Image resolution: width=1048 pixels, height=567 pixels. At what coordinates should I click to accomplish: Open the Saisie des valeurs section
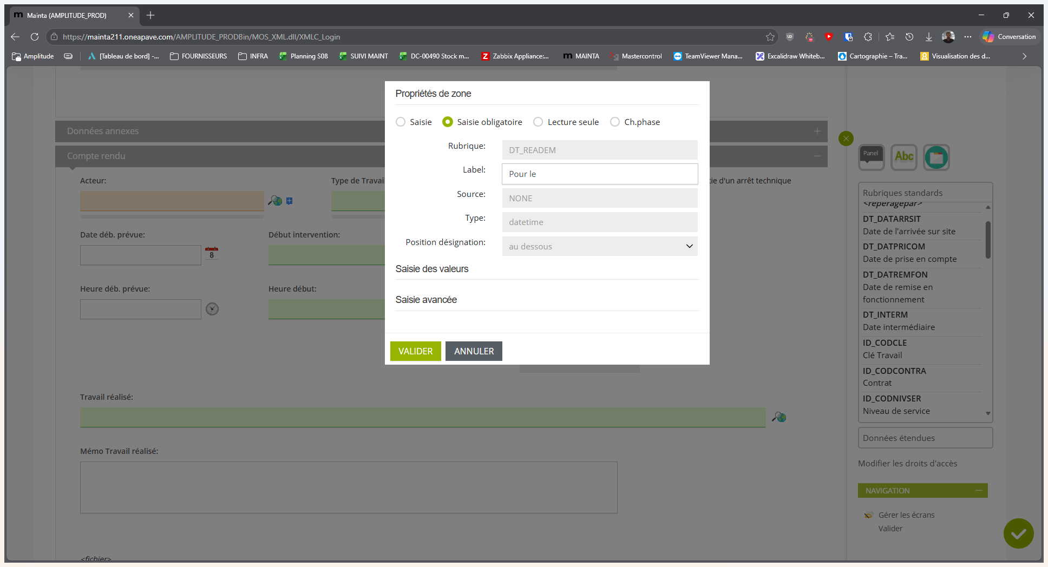432,269
